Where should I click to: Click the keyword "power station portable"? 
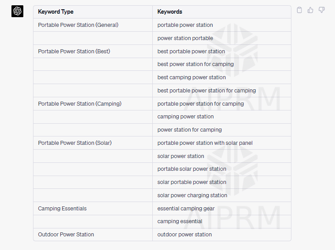tap(185, 38)
